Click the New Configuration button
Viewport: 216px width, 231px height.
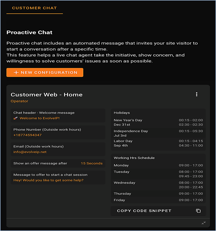(45, 72)
